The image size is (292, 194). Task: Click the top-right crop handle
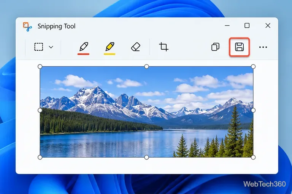coord(253,66)
